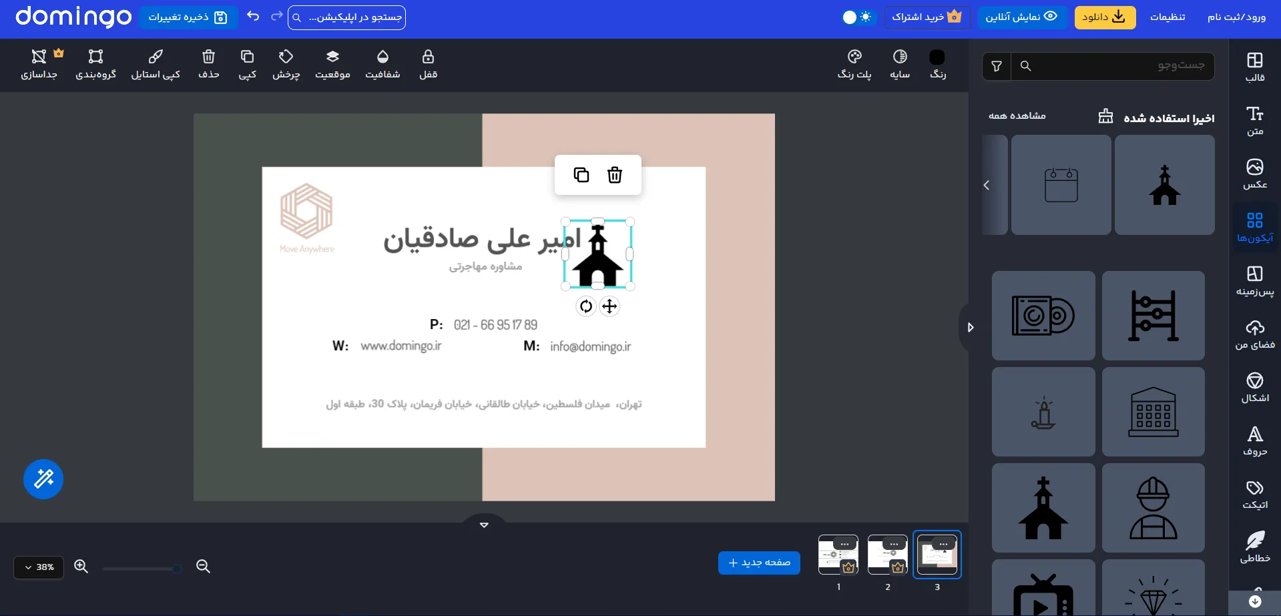This screenshot has height=616, width=1281.
Task: Open the Icons (آیکون‌ها) sidebar tab
Action: (x=1255, y=227)
